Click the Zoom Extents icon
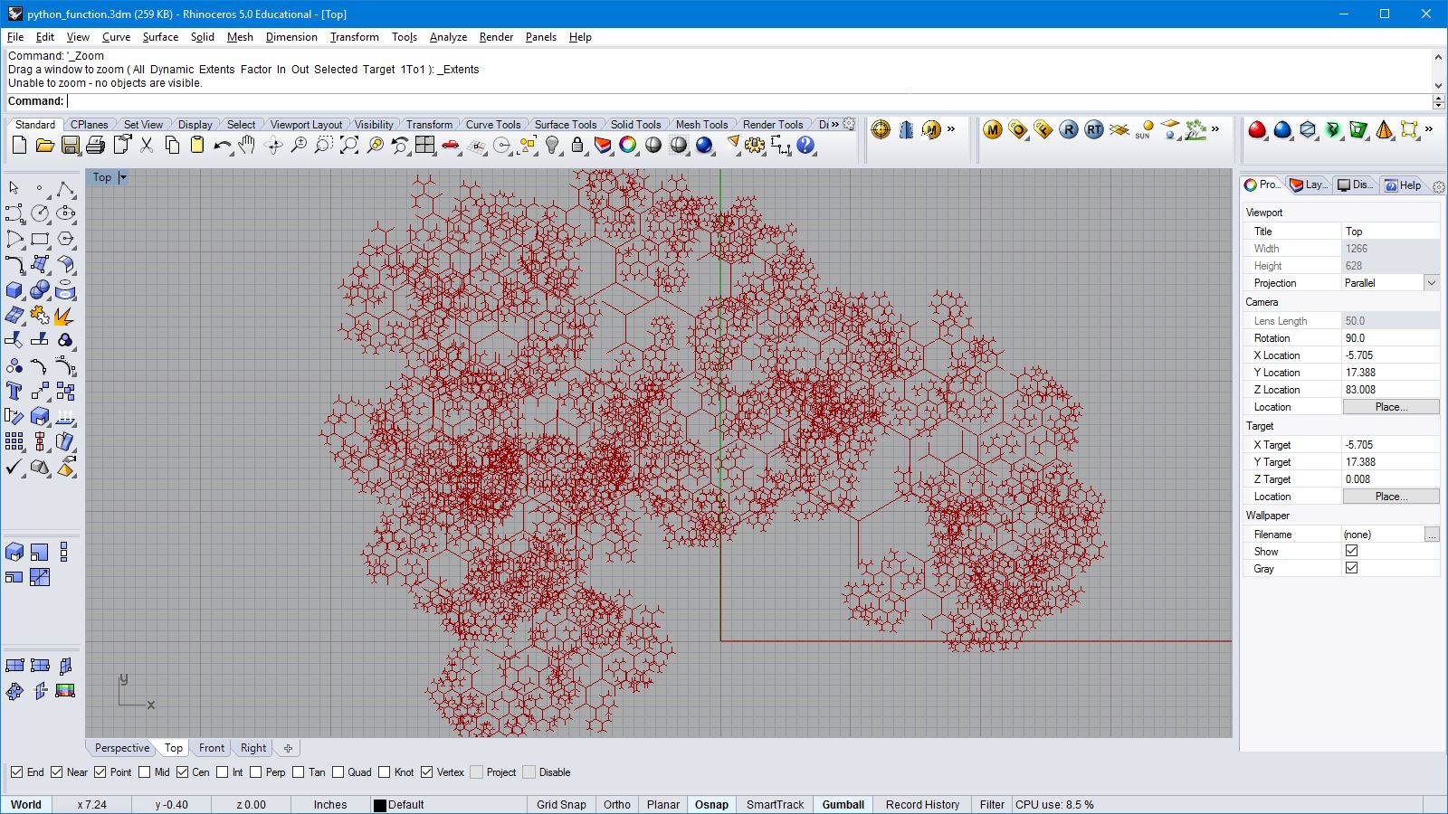Screen dimensions: 1448x814 click(x=349, y=146)
